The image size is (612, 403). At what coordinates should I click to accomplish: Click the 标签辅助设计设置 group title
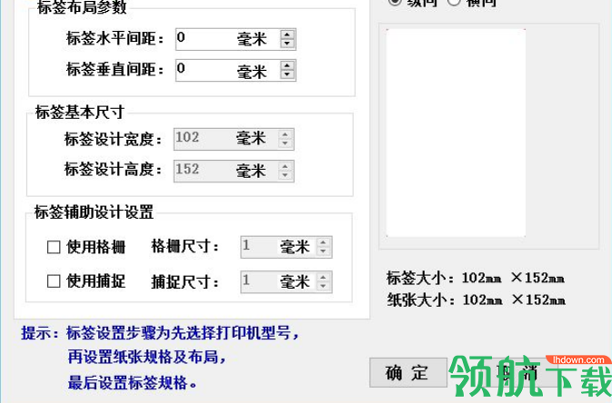click(94, 212)
